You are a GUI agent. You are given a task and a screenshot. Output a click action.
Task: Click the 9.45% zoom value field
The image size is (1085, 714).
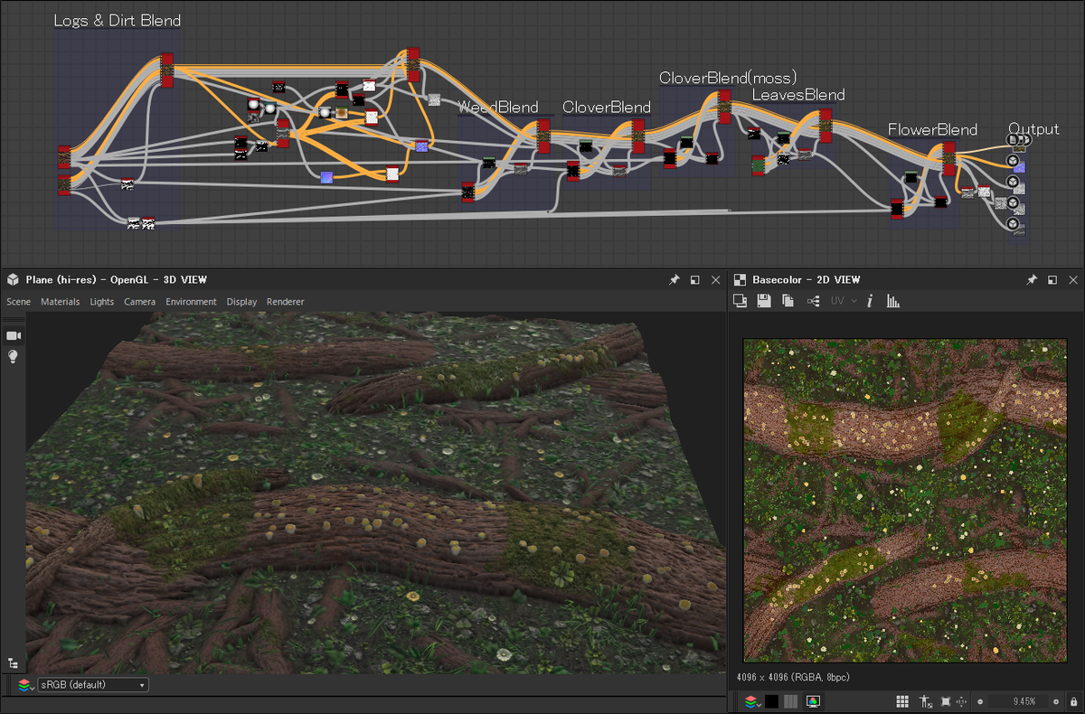[x=1018, y=701]
